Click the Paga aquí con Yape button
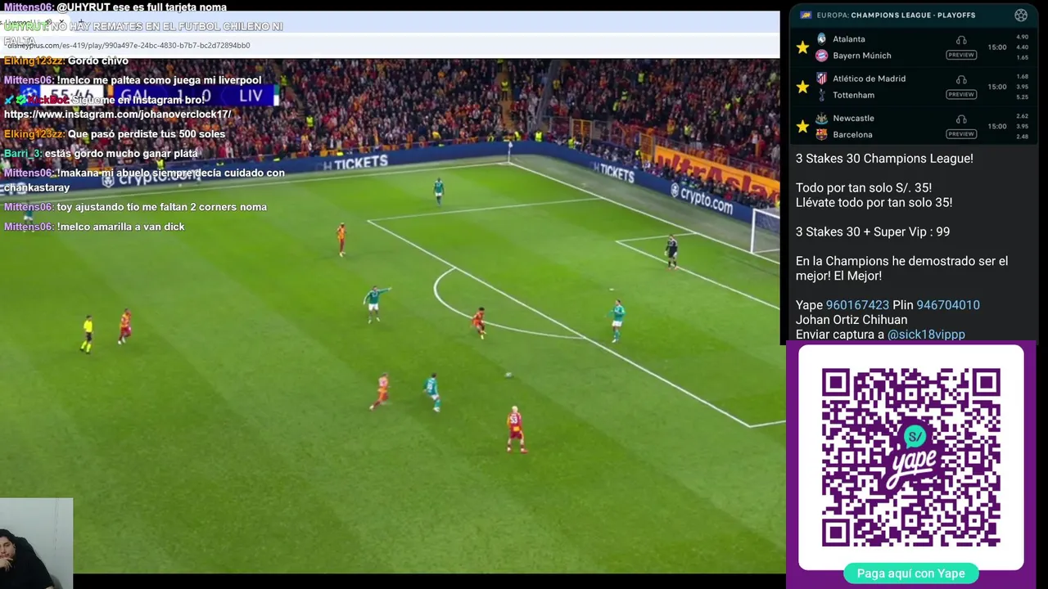The image size is (1048, 589). tap(910, 573)
